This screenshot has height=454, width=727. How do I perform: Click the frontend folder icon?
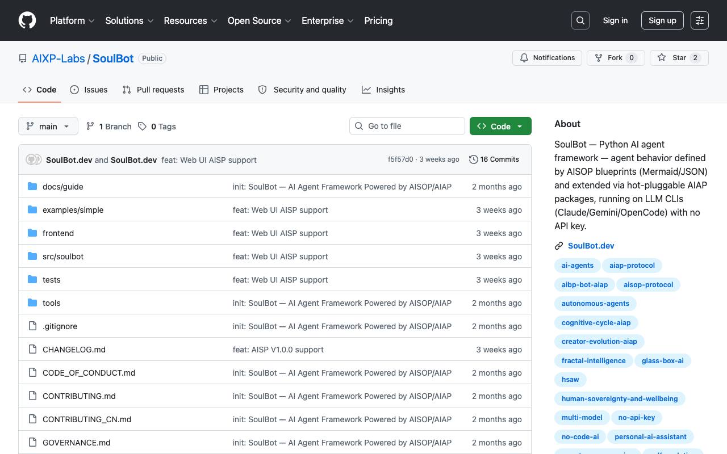32,233
